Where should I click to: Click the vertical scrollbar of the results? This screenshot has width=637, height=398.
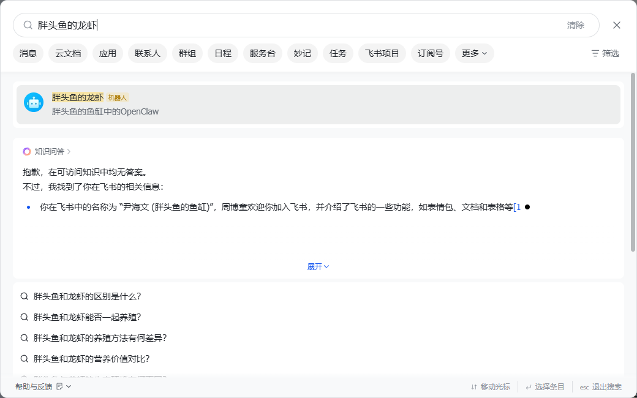click(633, 162)
